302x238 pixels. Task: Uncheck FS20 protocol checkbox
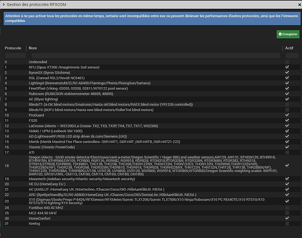coord(287,120)
